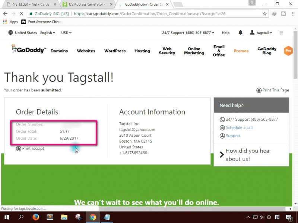Screen dimensions: 298x223
Task: Click the horizontal page scrollbar
Action: pos(192,209)
